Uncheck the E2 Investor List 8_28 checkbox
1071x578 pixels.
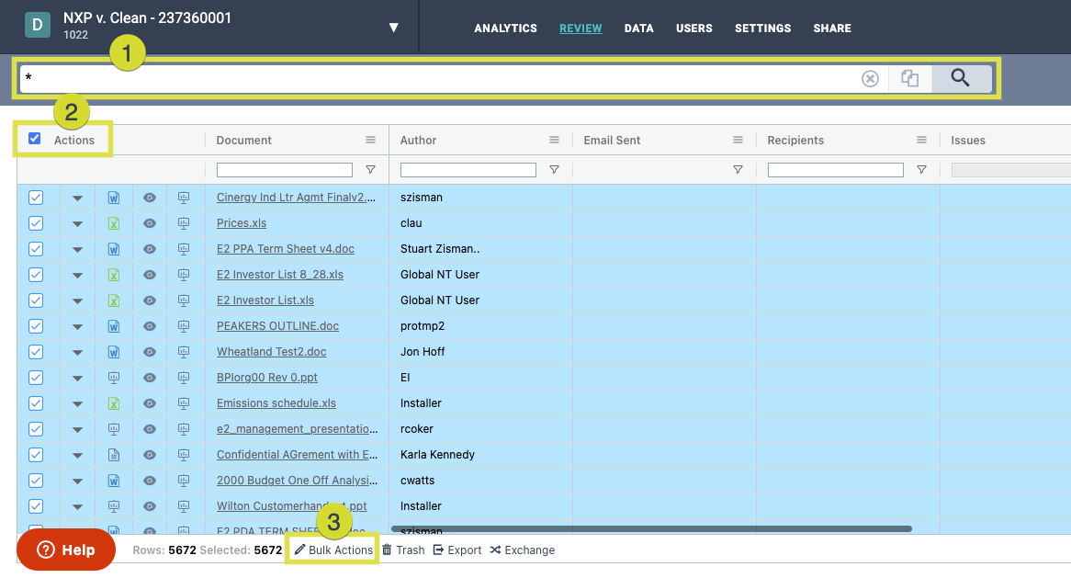tap(36, 275)
